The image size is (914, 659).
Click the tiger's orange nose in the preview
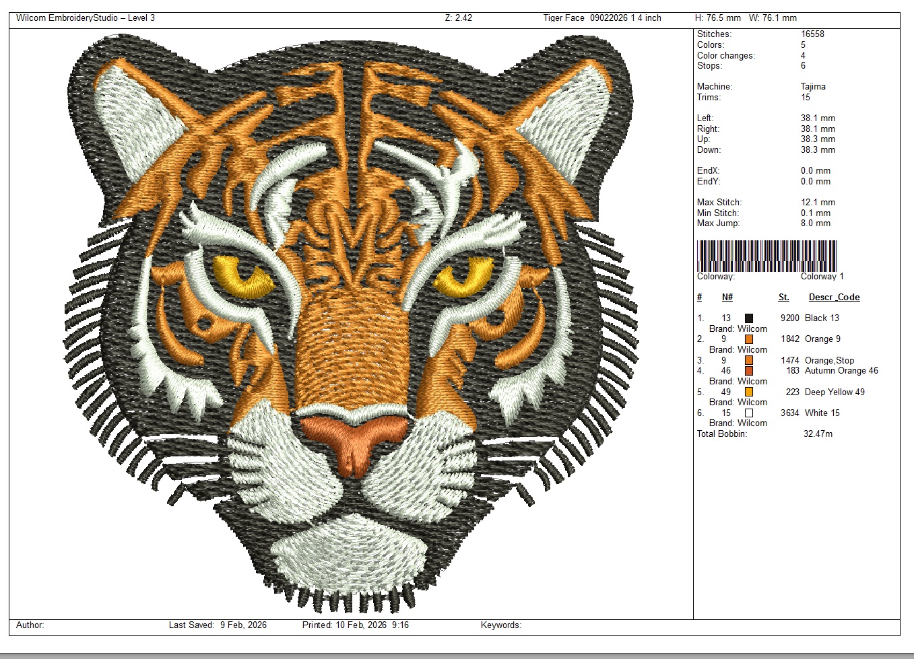pyautogui.click(x=354, y=438)
